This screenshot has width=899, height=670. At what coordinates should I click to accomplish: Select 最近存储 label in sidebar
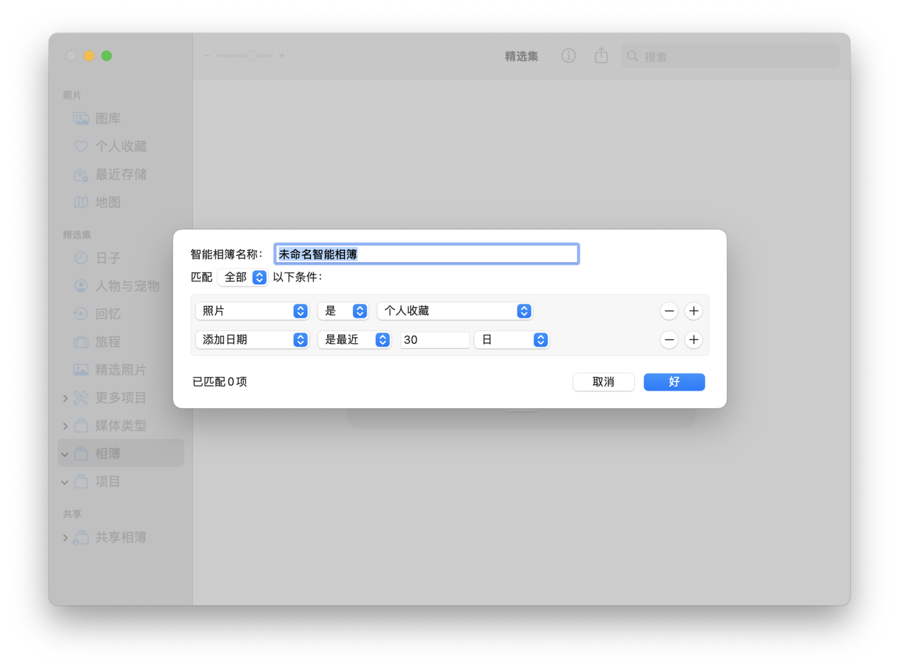click(x=121, y=174)
